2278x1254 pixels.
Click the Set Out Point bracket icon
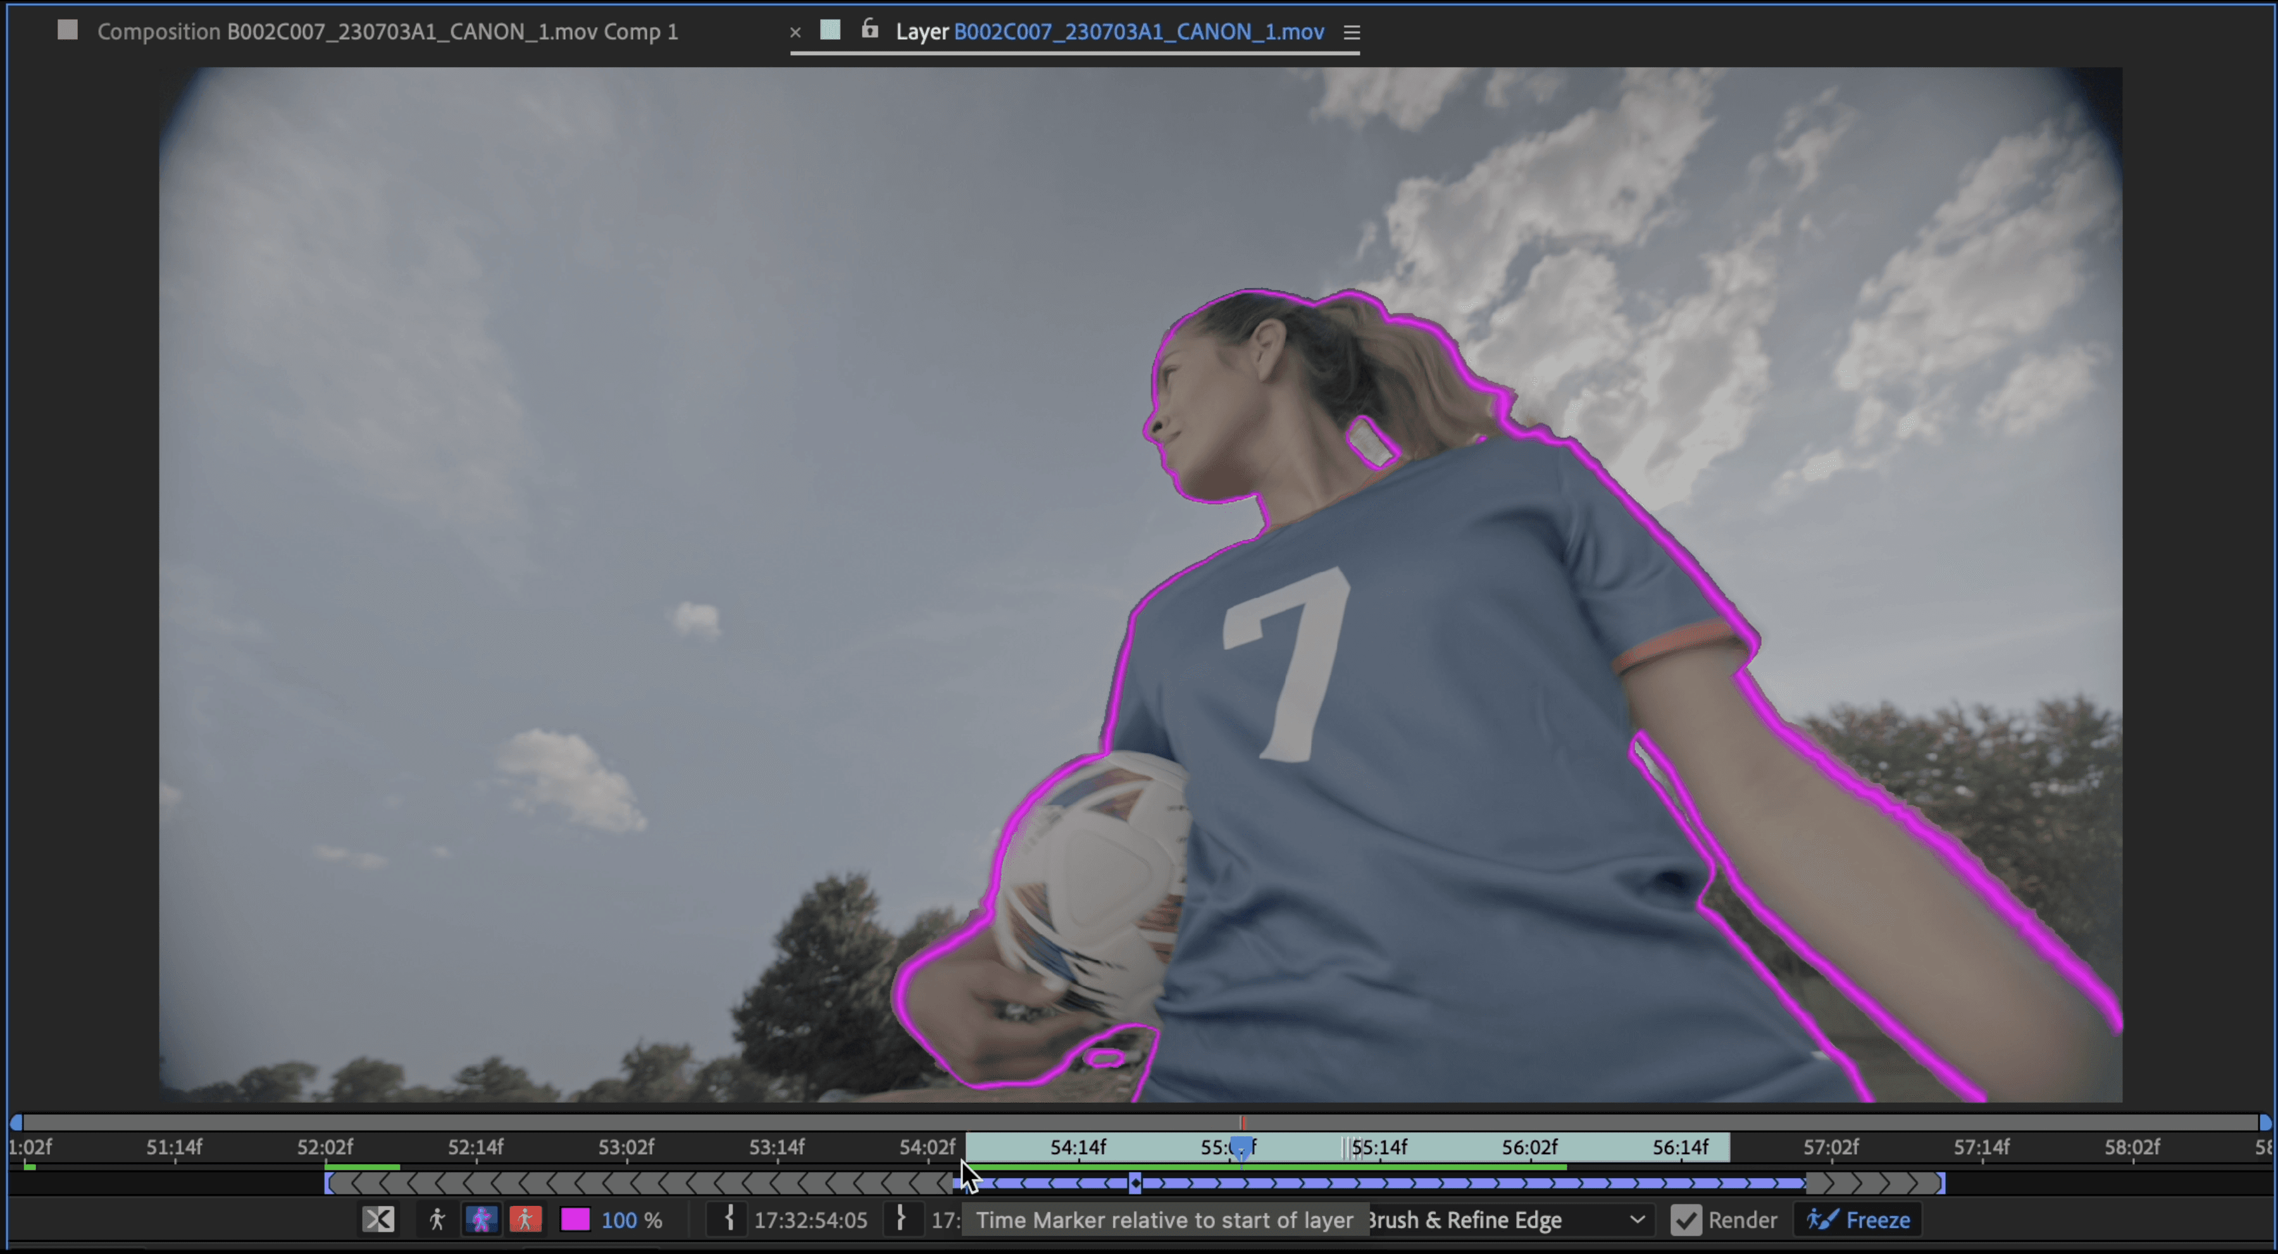pos(900,1219)
